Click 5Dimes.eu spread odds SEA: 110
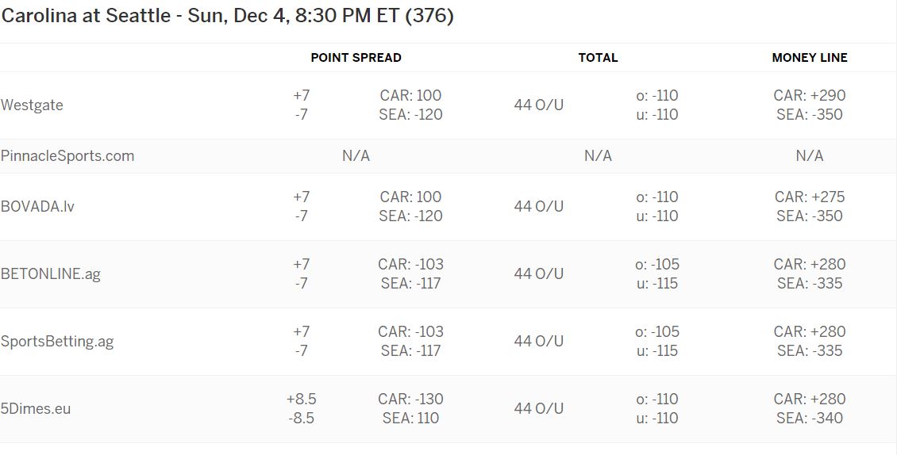The width and height of the screenshot is (897, 455). tap(410, 419)
